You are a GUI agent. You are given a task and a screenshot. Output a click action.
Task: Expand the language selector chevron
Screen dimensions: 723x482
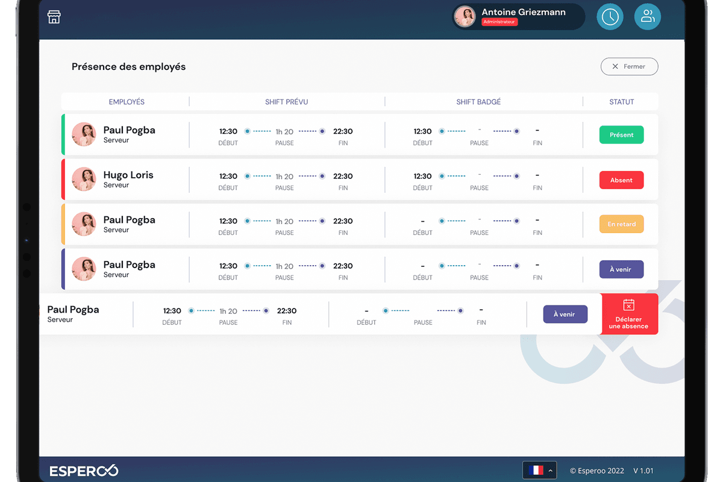[x=549, y=470]
